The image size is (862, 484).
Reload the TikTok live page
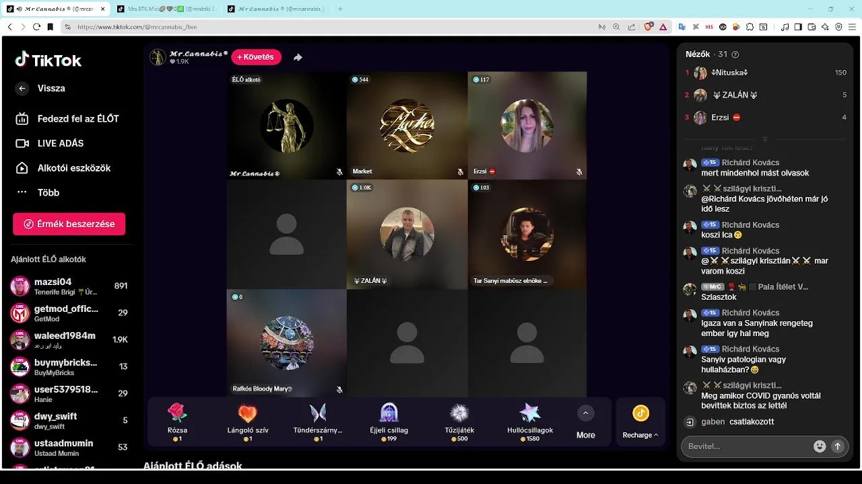tap(37, 27)
